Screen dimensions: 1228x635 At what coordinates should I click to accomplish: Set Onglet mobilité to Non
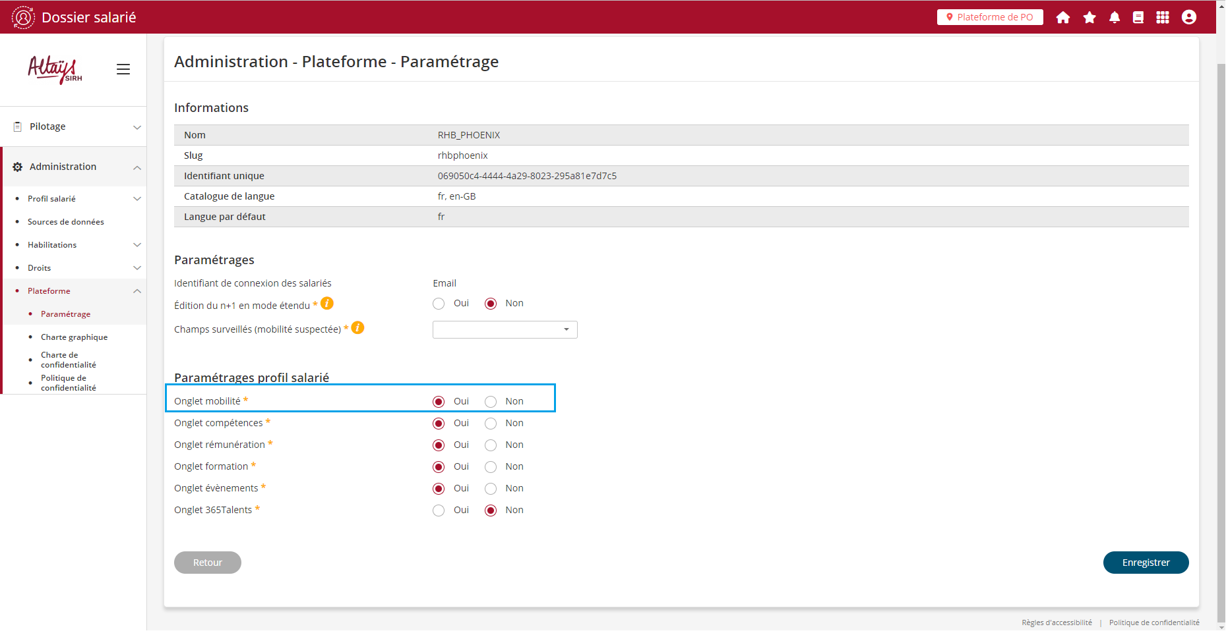(491, 402)
